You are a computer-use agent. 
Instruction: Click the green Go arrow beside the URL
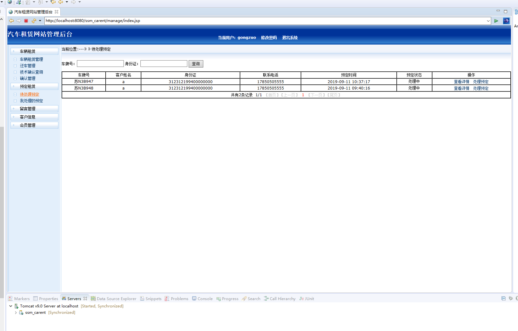click(496, 21)
